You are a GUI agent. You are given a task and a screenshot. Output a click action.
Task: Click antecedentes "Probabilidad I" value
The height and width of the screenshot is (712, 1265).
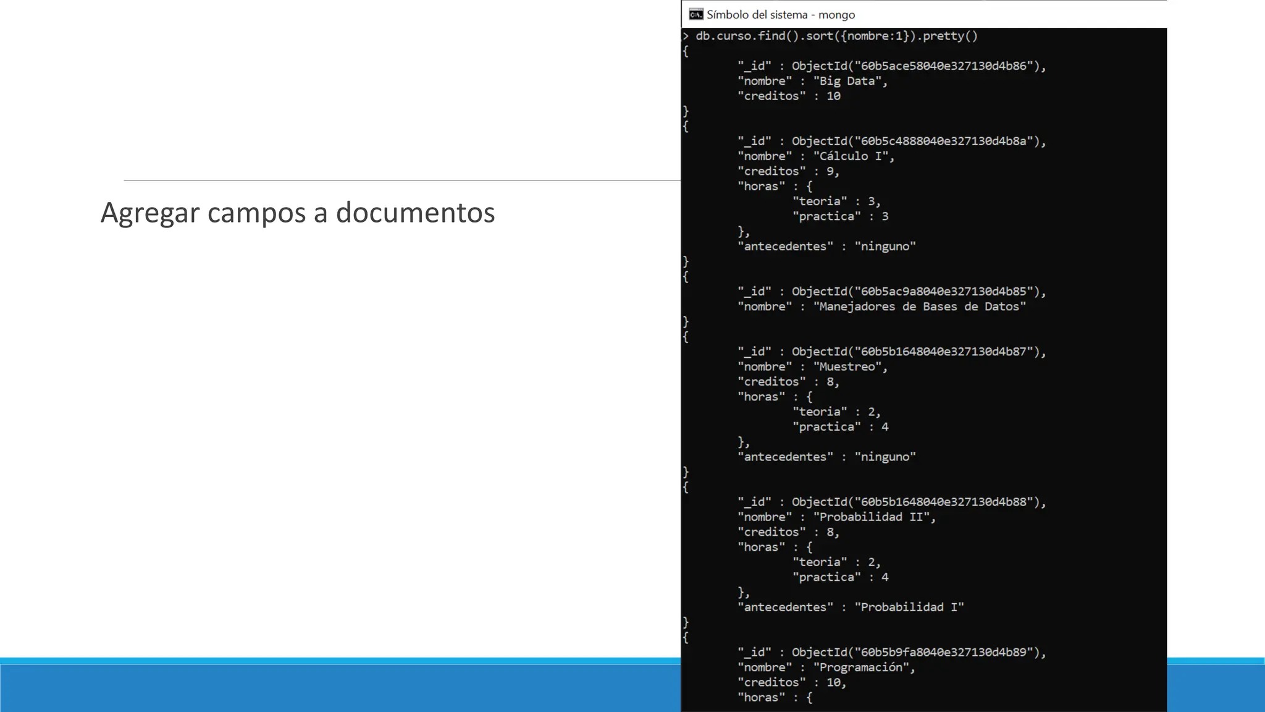pos(909,607)
